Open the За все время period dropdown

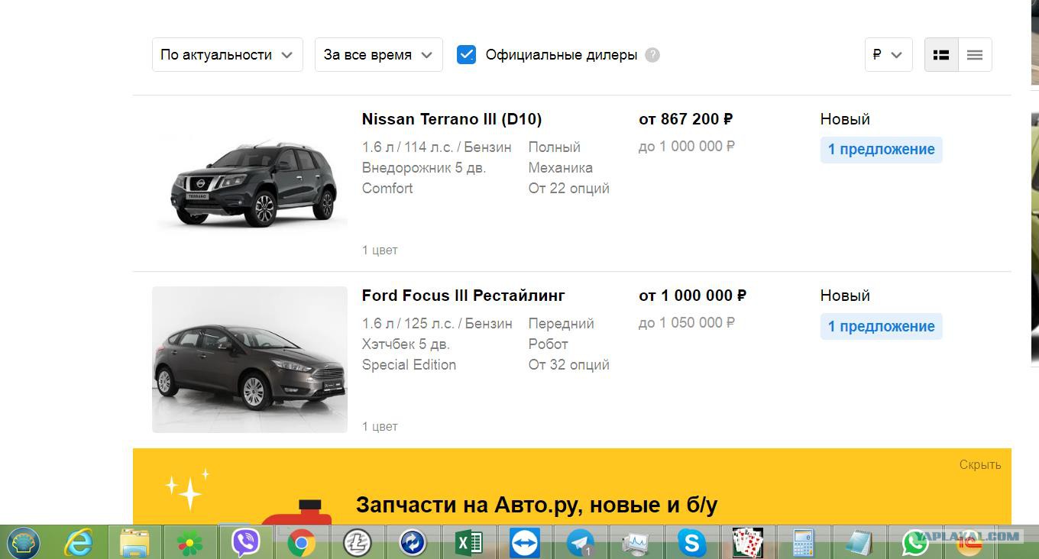[x=379, y=55]
